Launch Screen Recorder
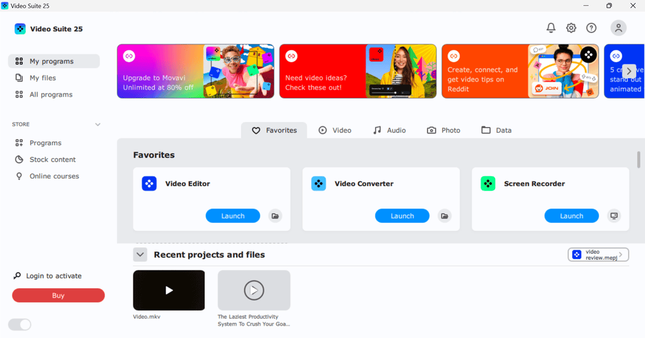The image size is (645, 338). coord(572,216)
